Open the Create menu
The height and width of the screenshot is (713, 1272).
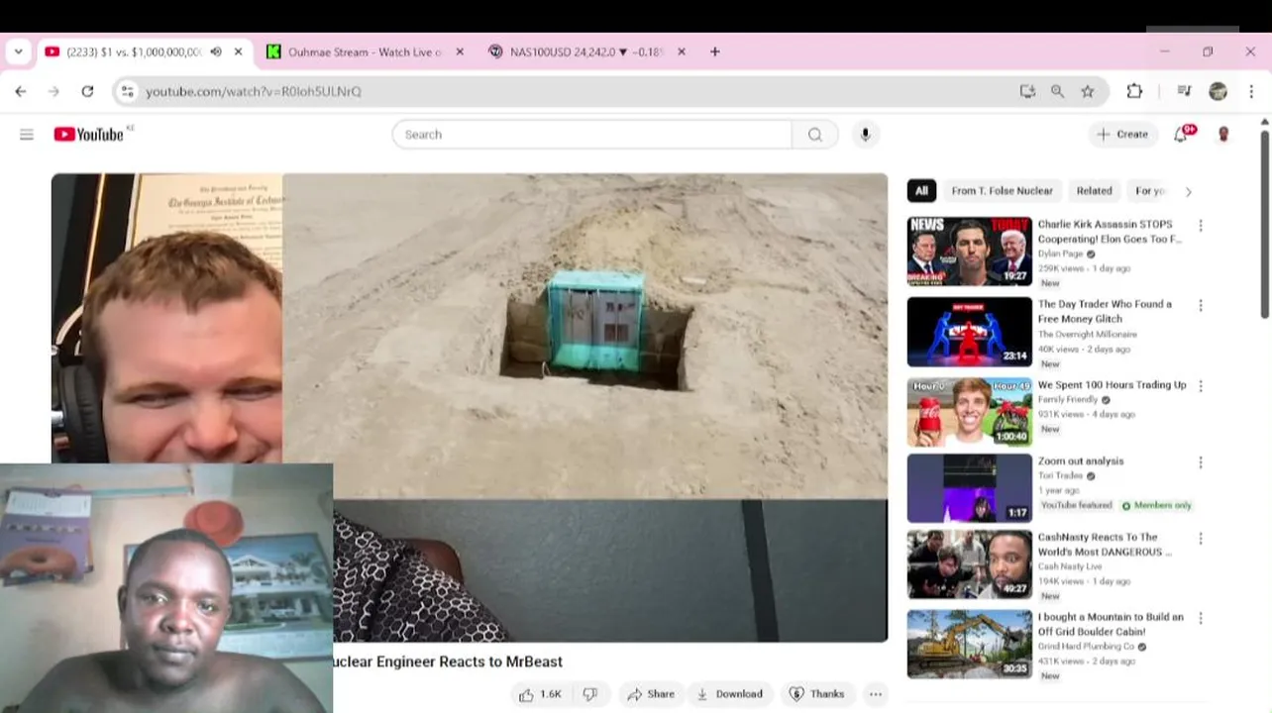1122,135
